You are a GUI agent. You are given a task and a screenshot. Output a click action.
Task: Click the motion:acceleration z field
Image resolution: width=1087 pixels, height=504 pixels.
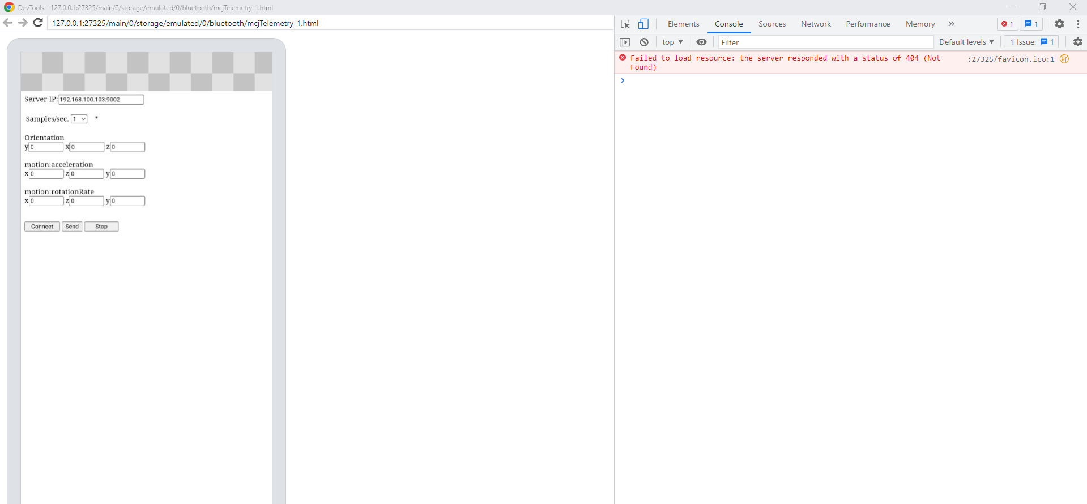87,174
